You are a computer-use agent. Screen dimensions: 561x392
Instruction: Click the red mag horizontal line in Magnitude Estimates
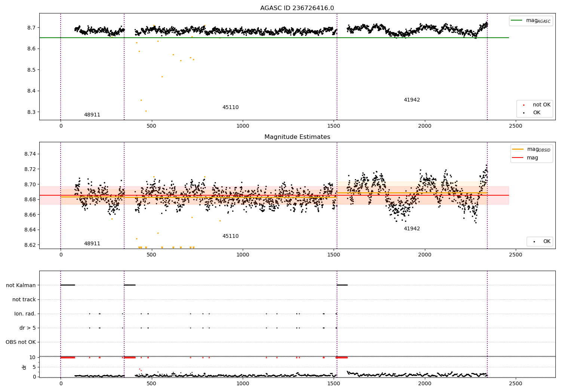point(274,195)
